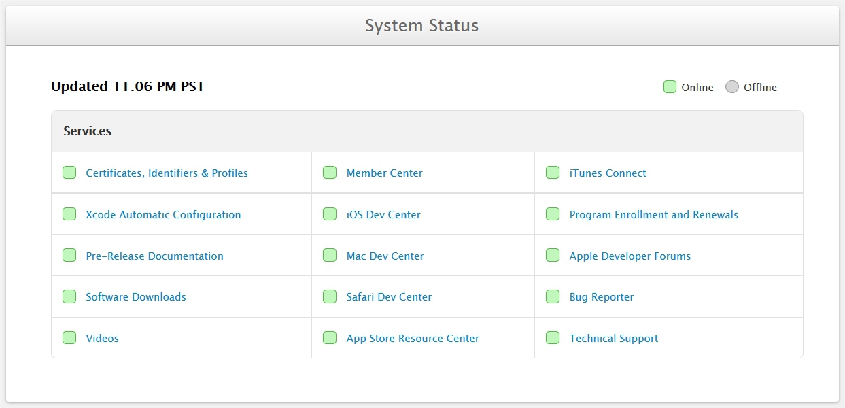Click the green status icon beside Member Center
Image resolution: width=845 pixels, height=408 pixels.
[x=330, y=173]
